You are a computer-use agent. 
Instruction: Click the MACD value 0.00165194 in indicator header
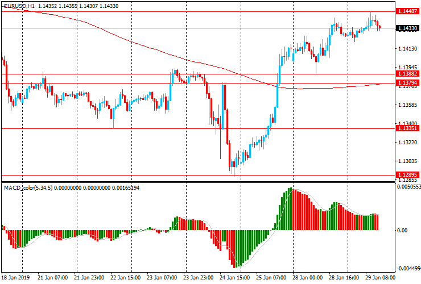pyautogui.click(x=125, y=188)
